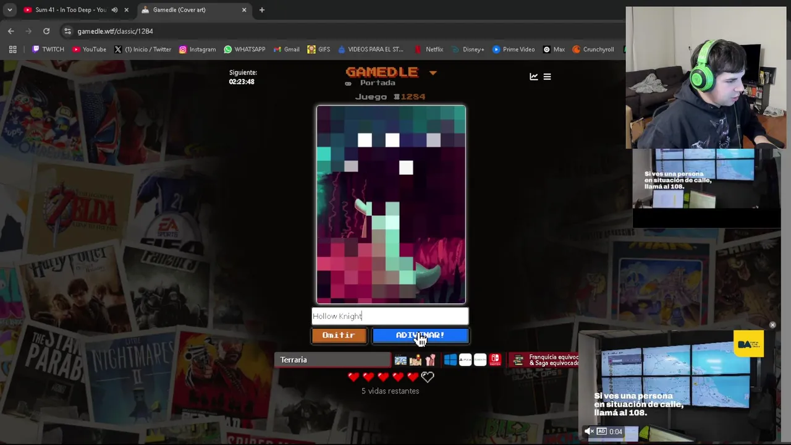This screenshot has height=445, width=791.
Task: Open the Instagram bookmark
Action: click(197, 49)
